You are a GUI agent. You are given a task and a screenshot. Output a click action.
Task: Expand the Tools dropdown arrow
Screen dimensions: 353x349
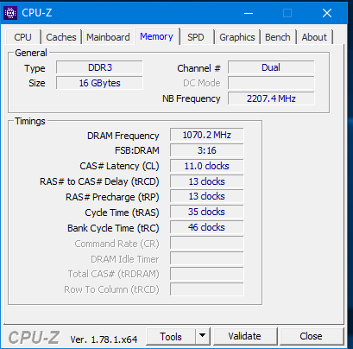pyautogui.click(x=203, y=336)
